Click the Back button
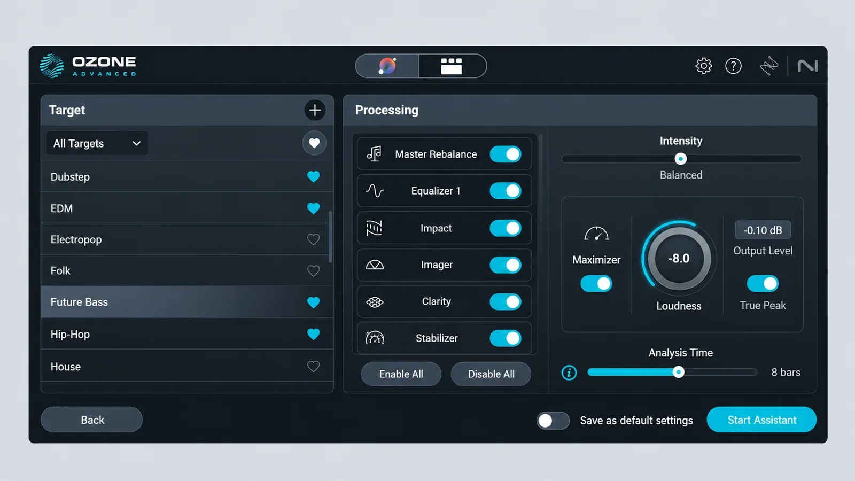Image resolution: width=855 pixels, height=481 pixels. click(x=92, y=420)
